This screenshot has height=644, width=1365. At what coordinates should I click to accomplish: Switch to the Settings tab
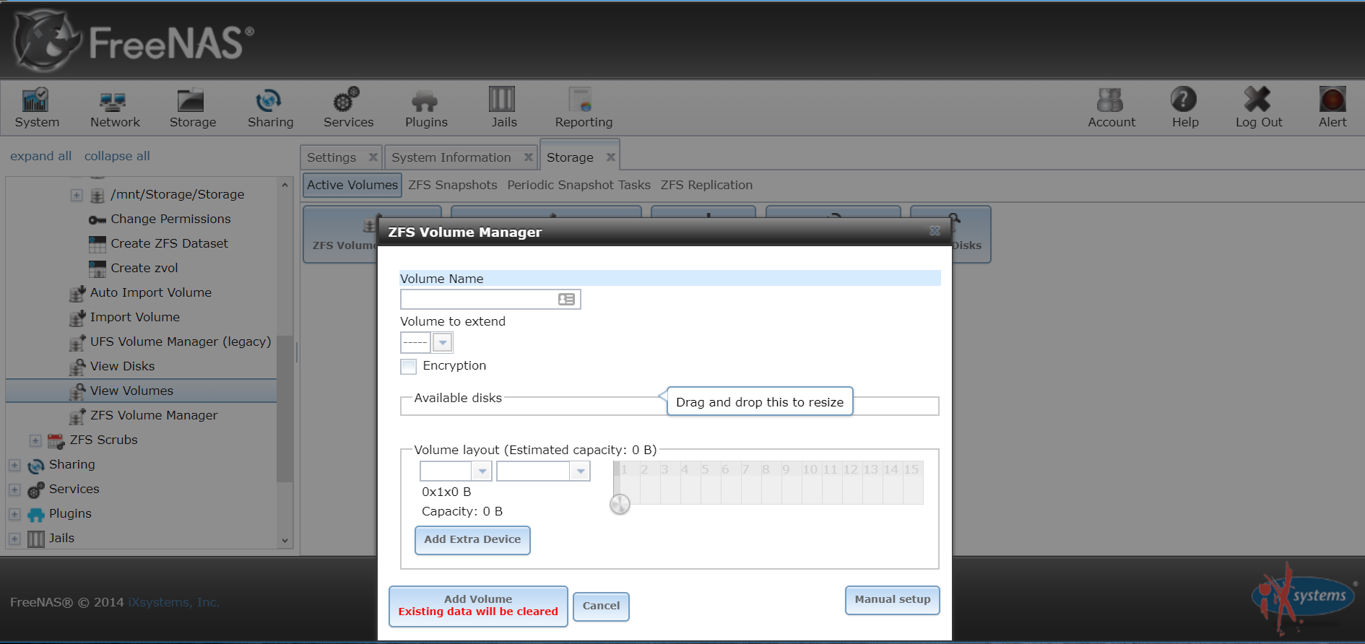pyautogui.click(x=331, y=157)
